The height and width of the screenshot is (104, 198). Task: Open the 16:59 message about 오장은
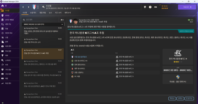(43, 32)
